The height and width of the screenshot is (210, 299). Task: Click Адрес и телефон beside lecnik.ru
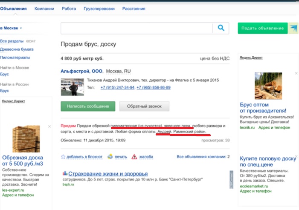coord(274,127)
